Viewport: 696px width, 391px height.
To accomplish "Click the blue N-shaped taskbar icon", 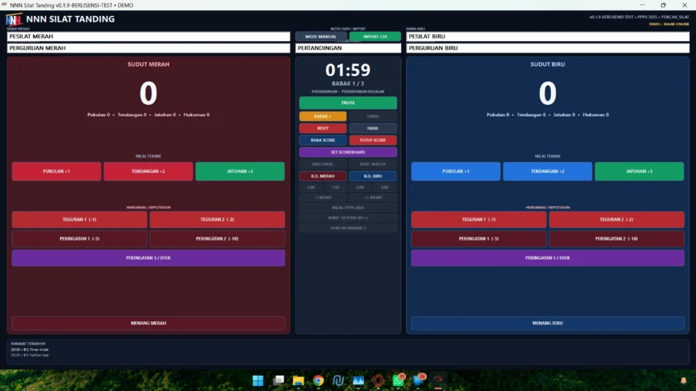I will [x=339, y=380].
